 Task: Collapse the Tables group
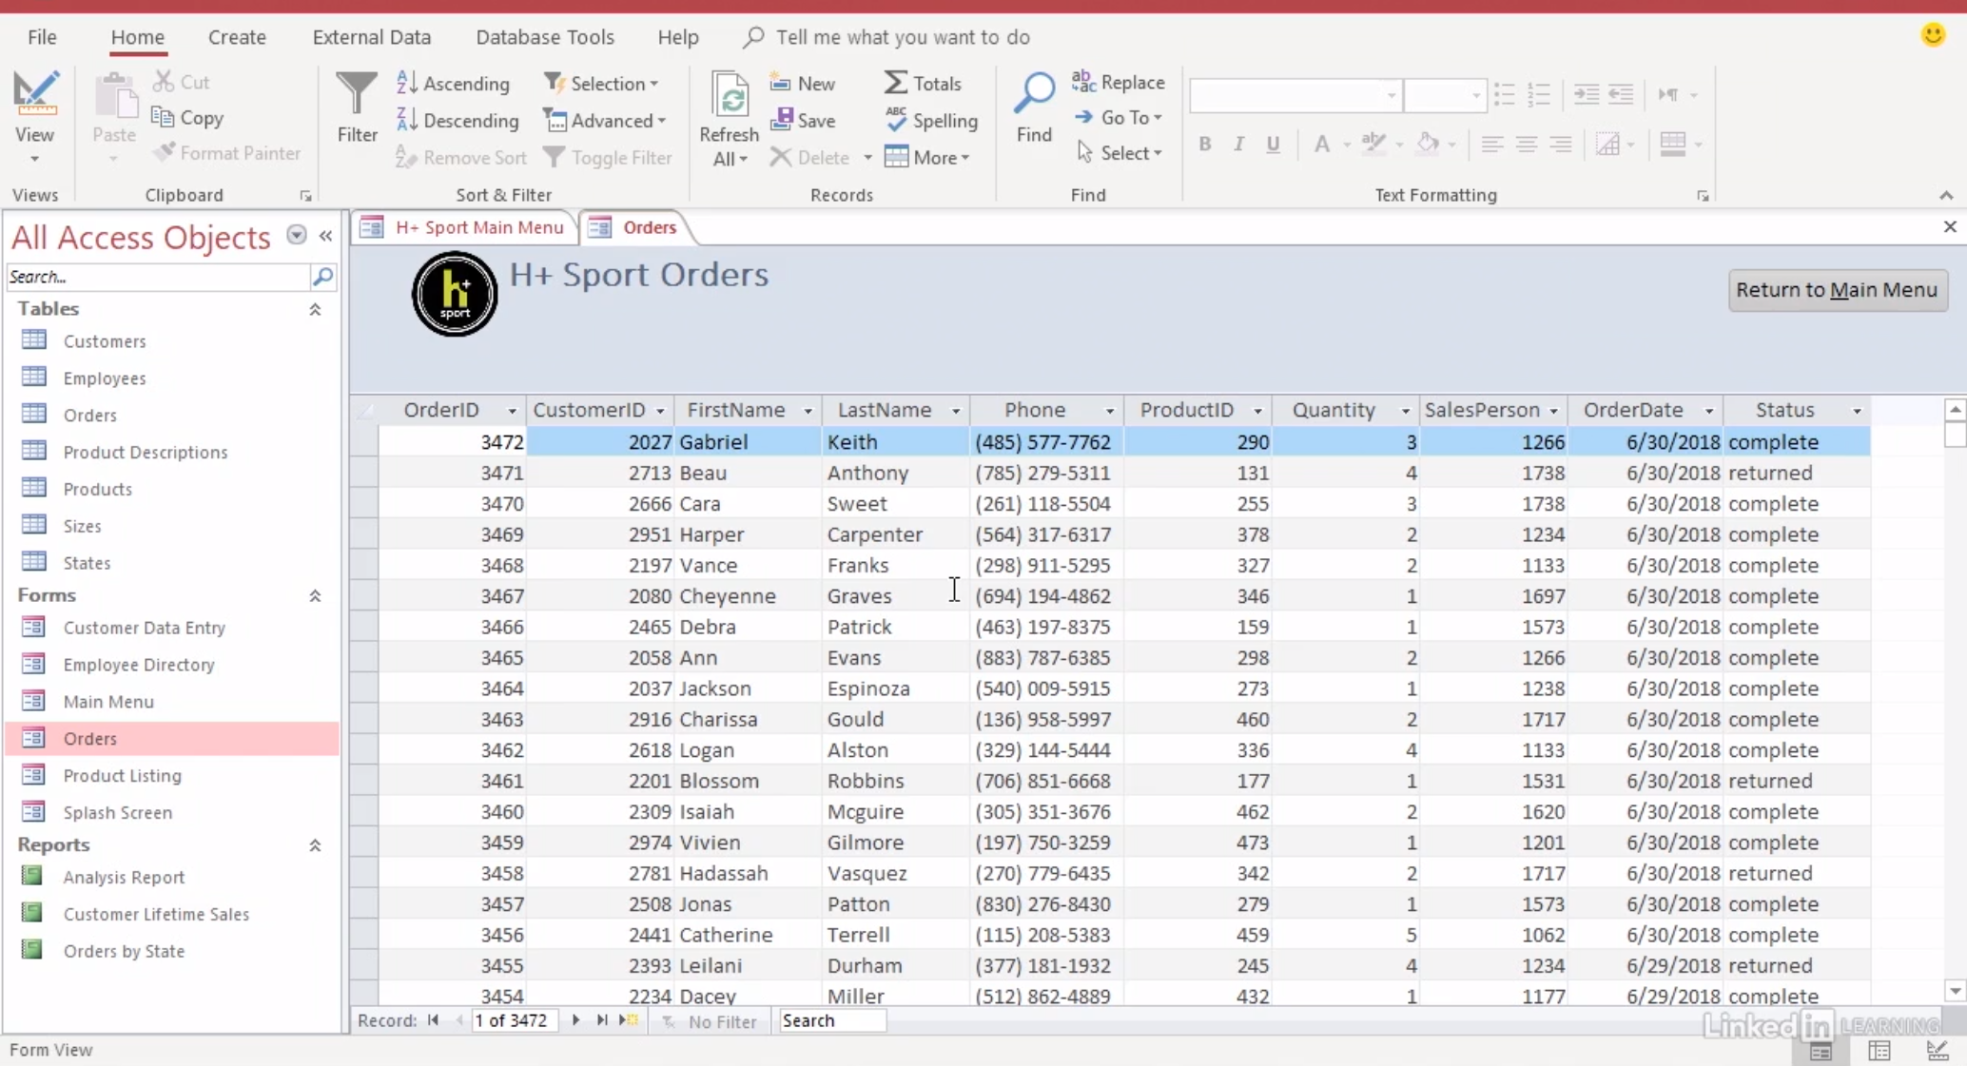point(315,309)
